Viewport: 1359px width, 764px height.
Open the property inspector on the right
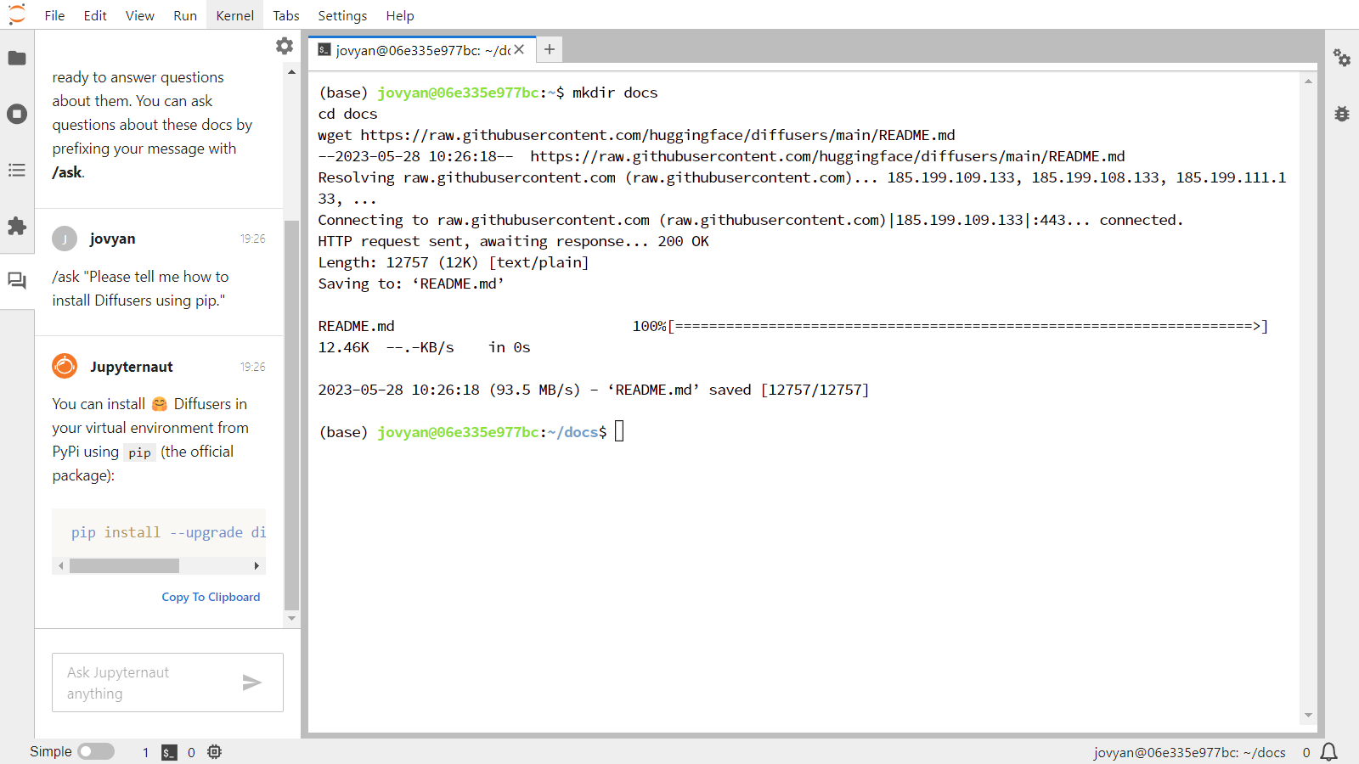tap(1342, 59)
